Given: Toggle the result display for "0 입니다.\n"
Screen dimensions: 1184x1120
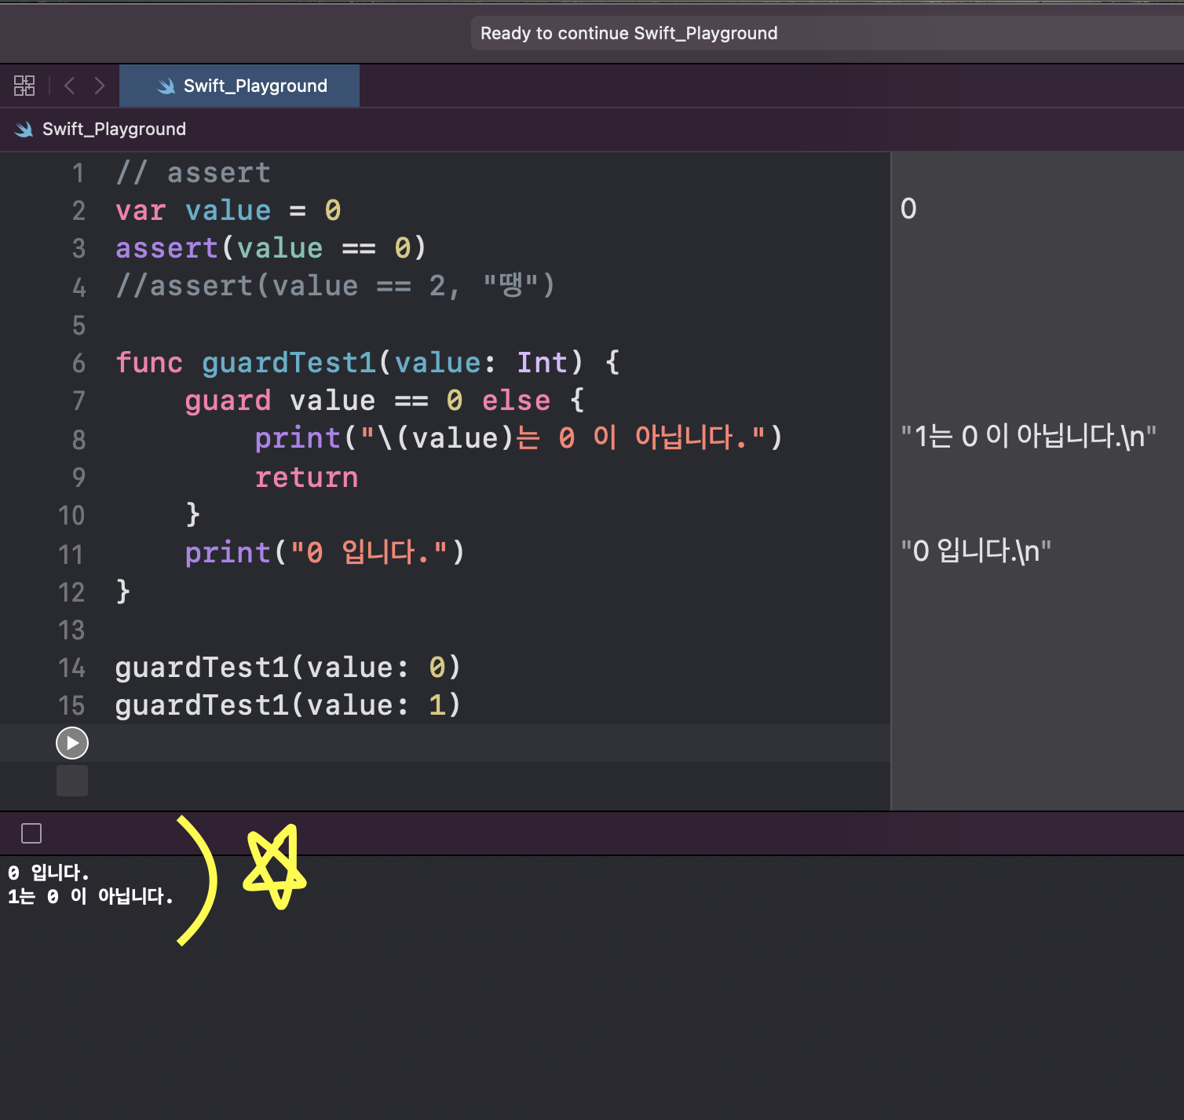Looking at the screenshot, I should (976, 551).
